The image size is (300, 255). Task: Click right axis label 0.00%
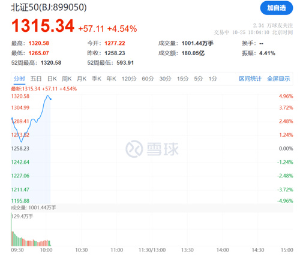coord(286,149)
